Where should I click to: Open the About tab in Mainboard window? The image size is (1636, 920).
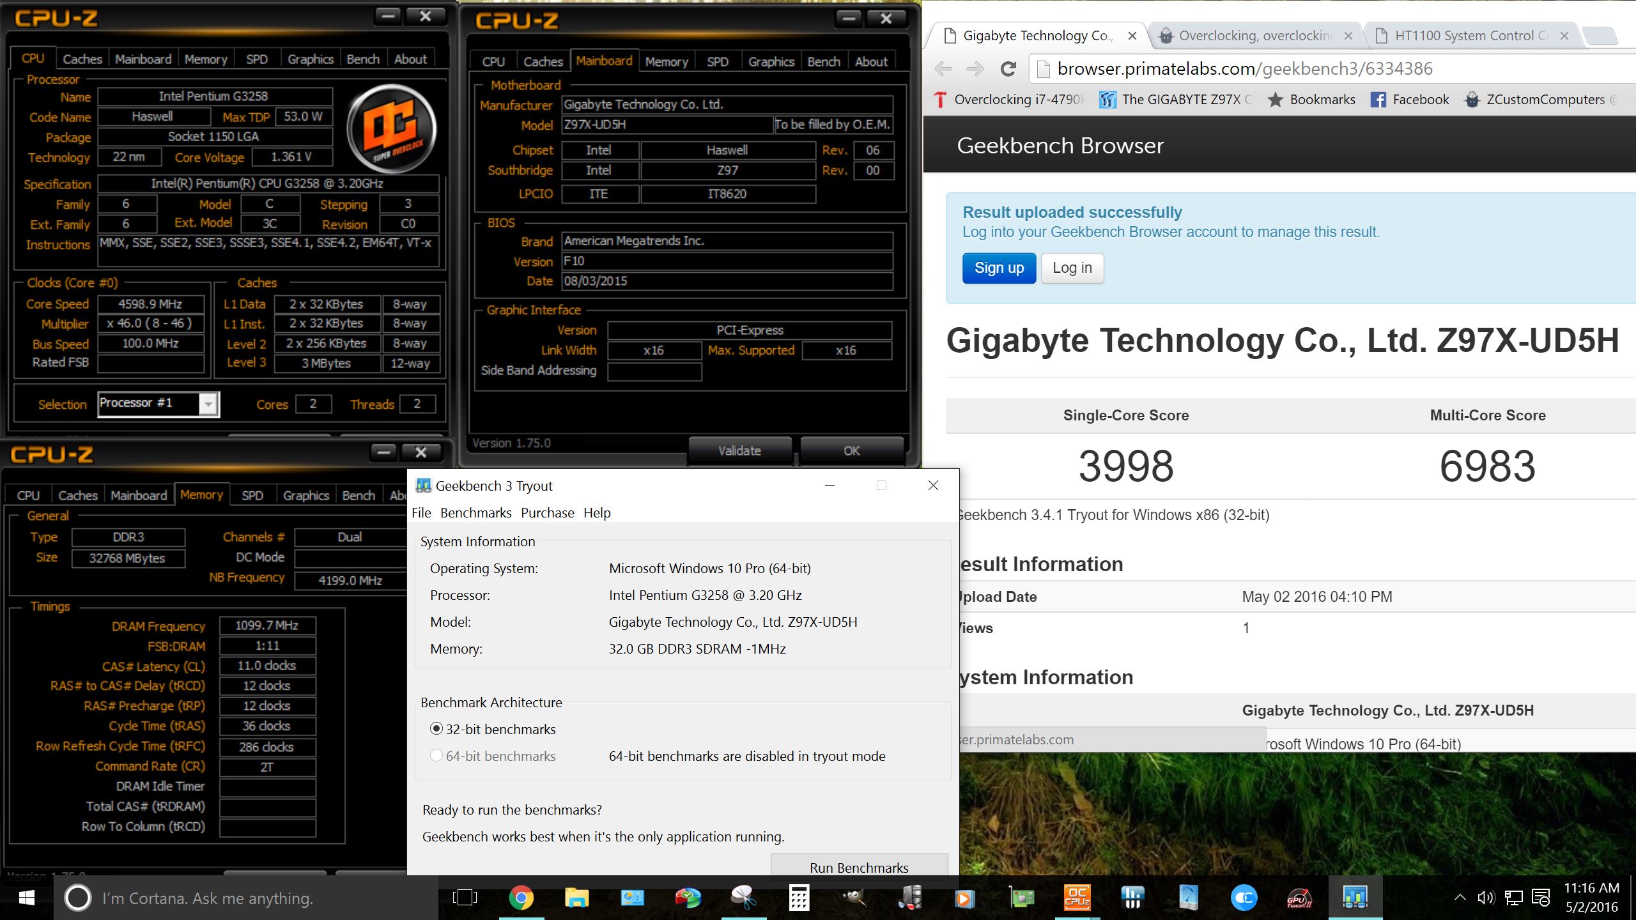[871, 62]
